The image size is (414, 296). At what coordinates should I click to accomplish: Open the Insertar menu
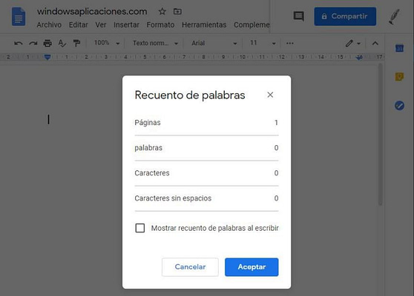(x=126, y=24)
